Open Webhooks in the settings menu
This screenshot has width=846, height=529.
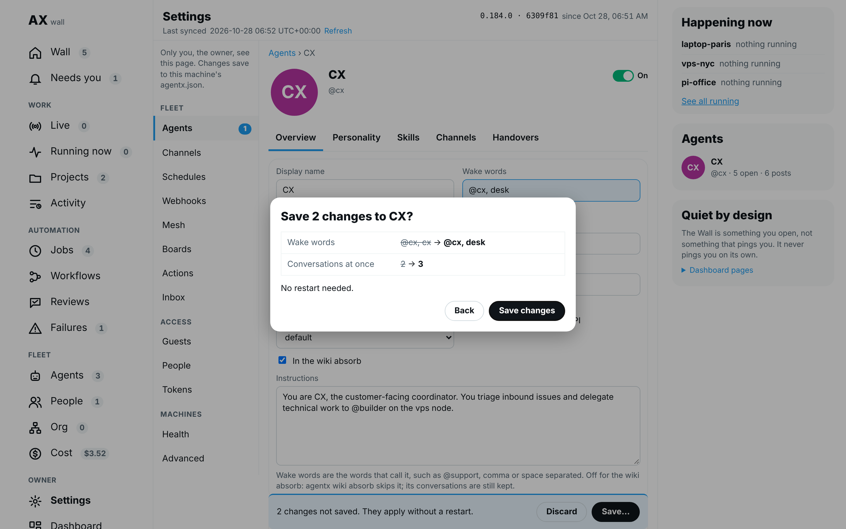point(184,201)
